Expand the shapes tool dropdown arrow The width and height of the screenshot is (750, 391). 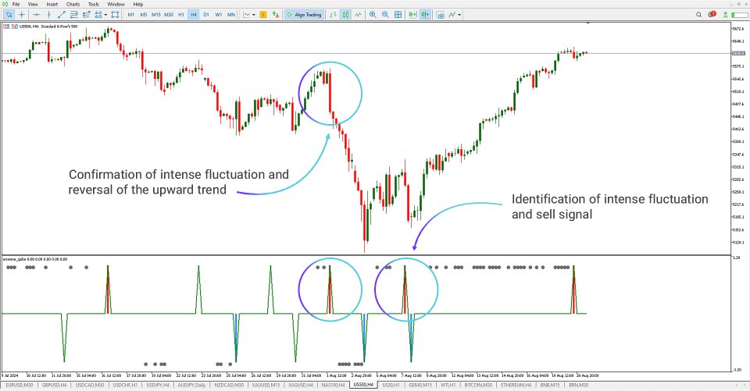coord(105,15)
